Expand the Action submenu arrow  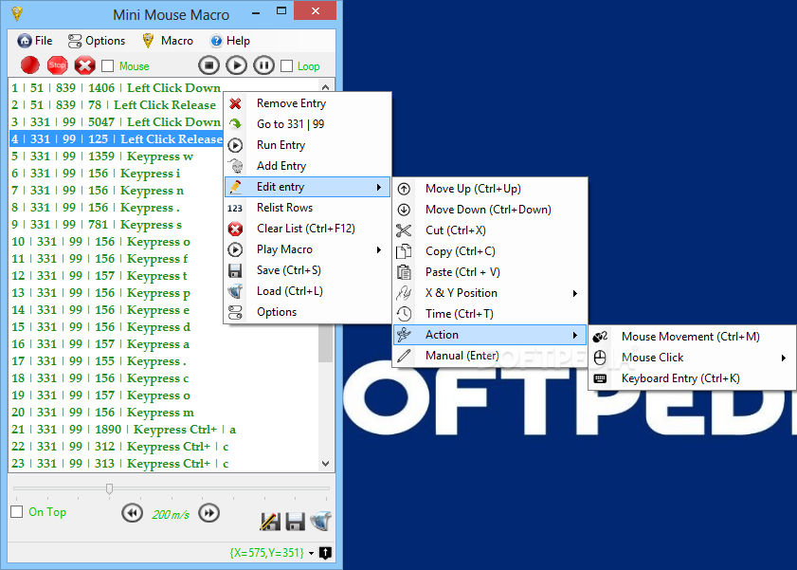pos(575,335)
